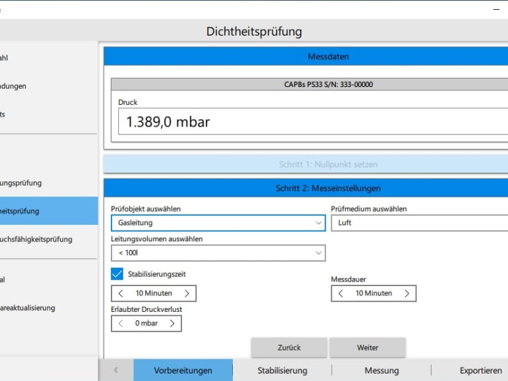Expand the Leitungsvolumen < 100l dropdown
Viewport: 508px width, 381px height.
(218, 252)
